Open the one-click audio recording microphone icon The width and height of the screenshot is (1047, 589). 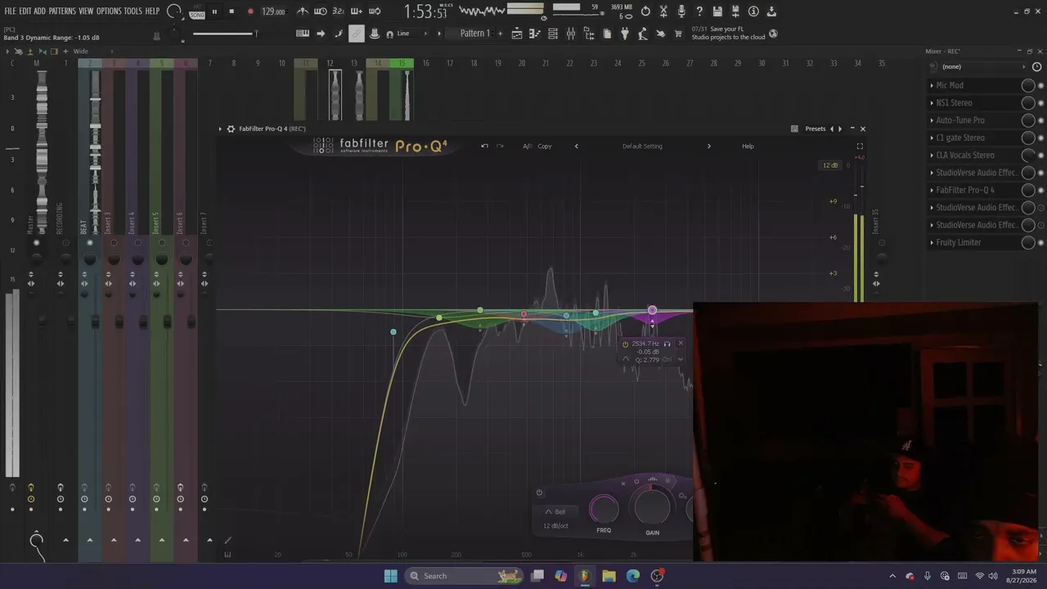[x=681, y=11]
